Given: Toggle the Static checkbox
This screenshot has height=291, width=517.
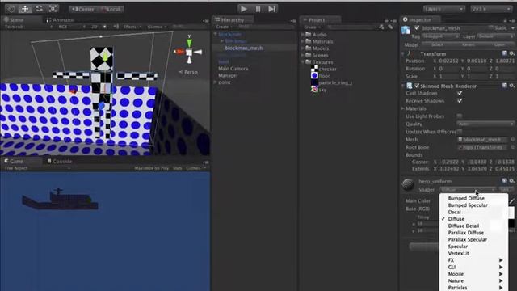Looking at the screenshot, I should [x=491, y=28].
